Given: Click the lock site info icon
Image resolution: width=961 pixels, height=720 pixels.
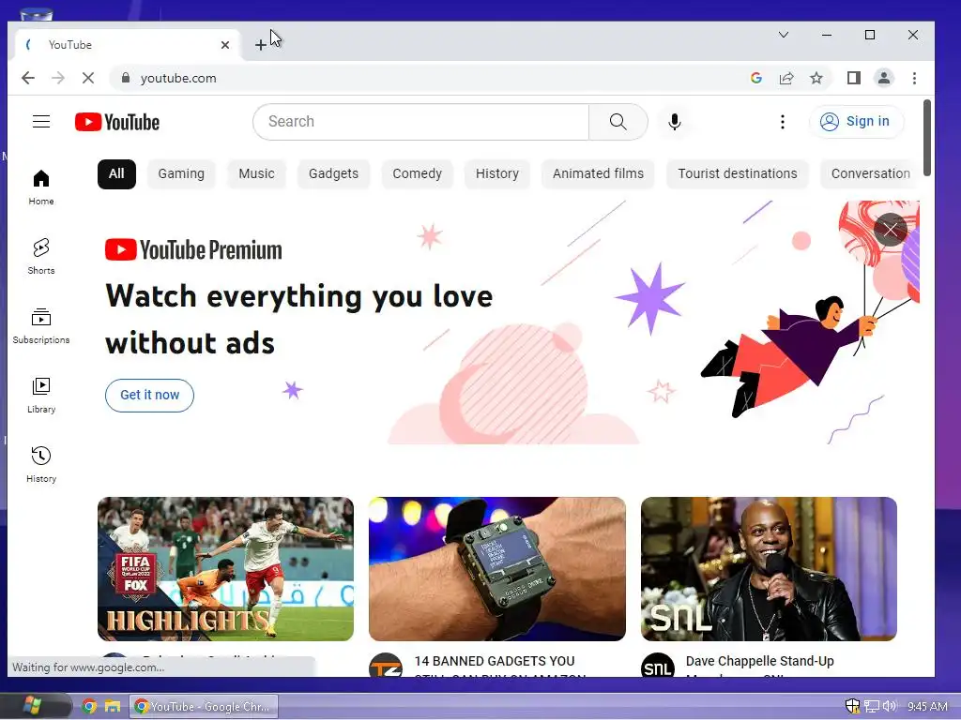Looking at the screenshot, I should pyautogui.click(x=126, y=78).
